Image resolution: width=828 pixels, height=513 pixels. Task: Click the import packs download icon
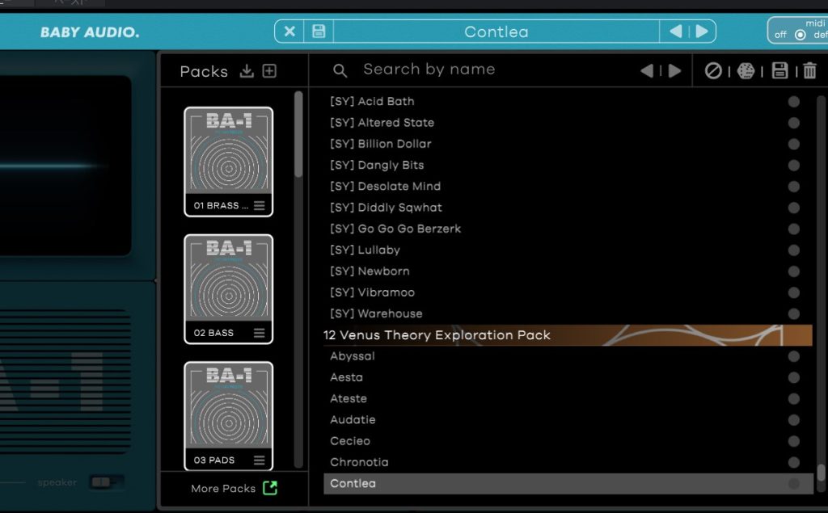[x=247, y=71]
